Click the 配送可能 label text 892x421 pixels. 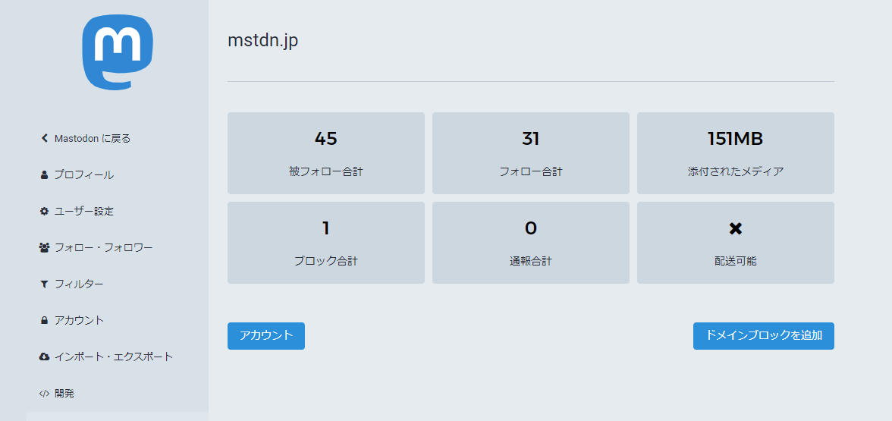[736, 261]
